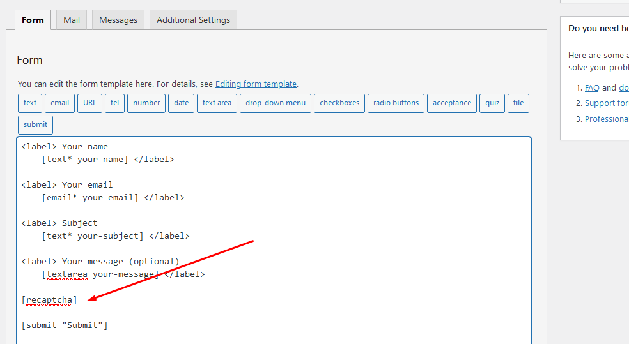The height and width of the screenshot is (344, 629).
Task: Switch to the Form tab
Action: [33, 20]
